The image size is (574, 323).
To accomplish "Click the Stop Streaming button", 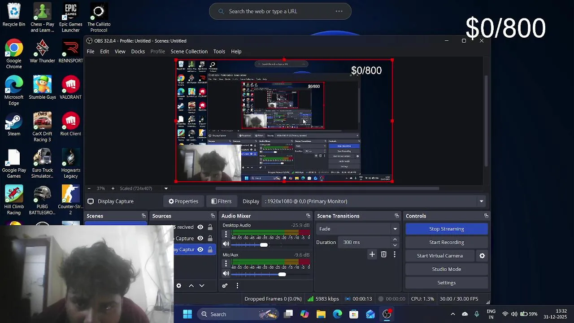I will [x=447, y=229].
